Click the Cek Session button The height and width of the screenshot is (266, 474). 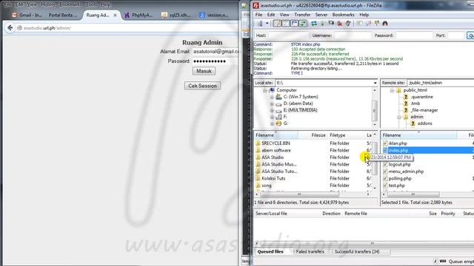[202, 86]
